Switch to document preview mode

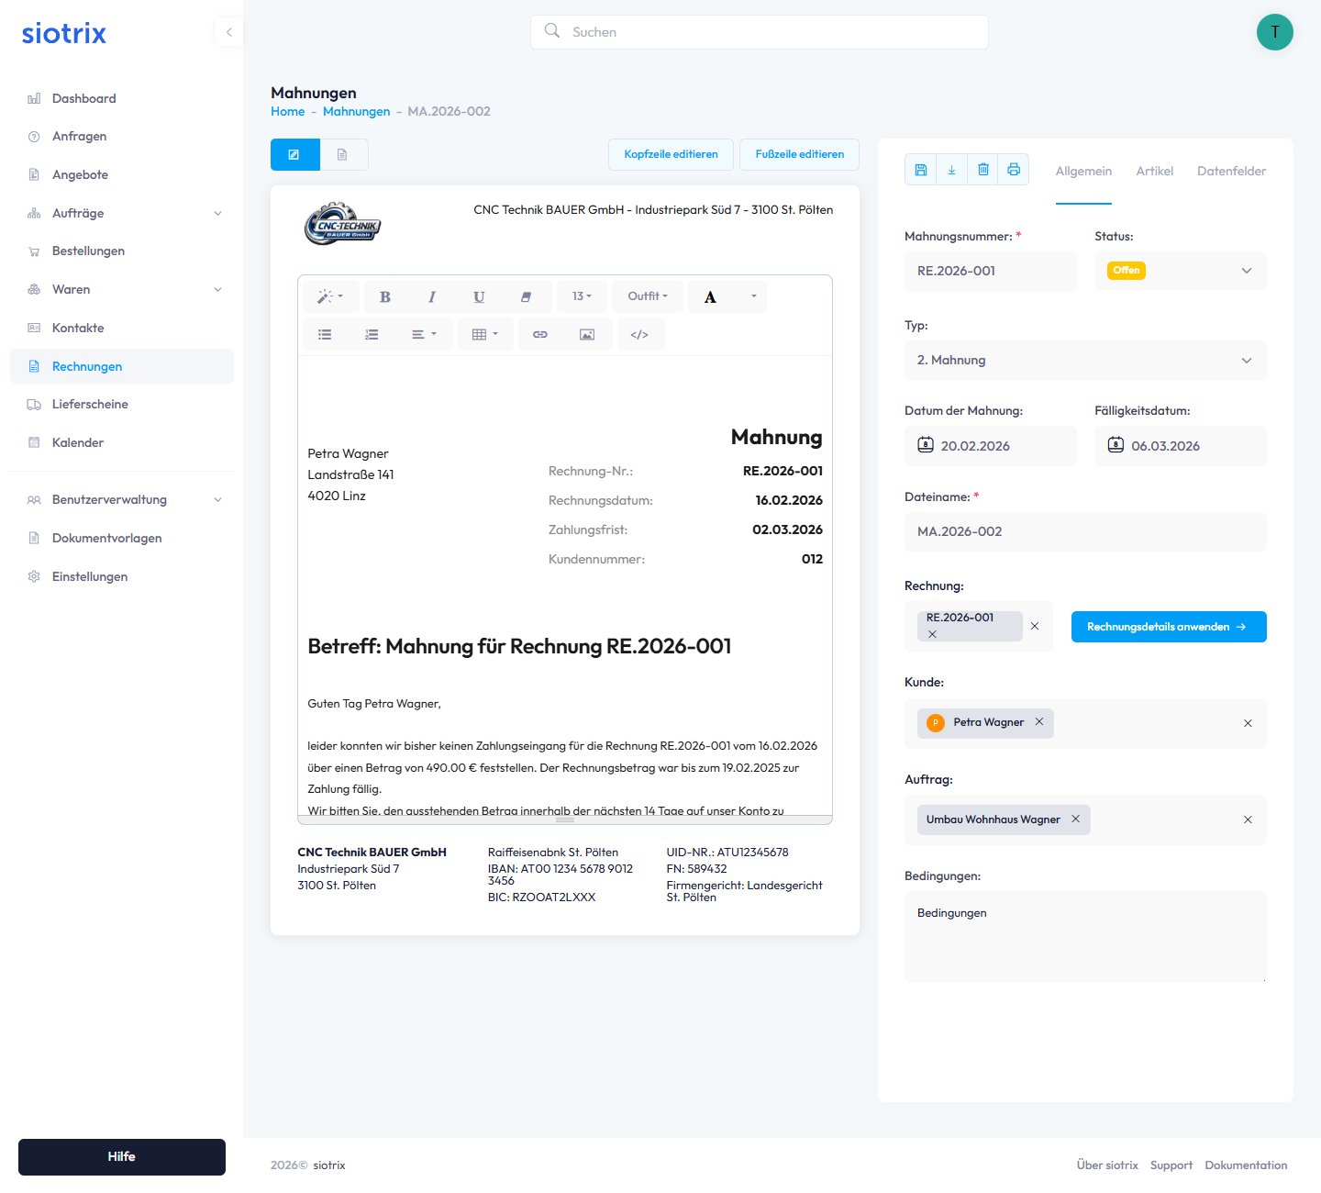coord(342,155)
